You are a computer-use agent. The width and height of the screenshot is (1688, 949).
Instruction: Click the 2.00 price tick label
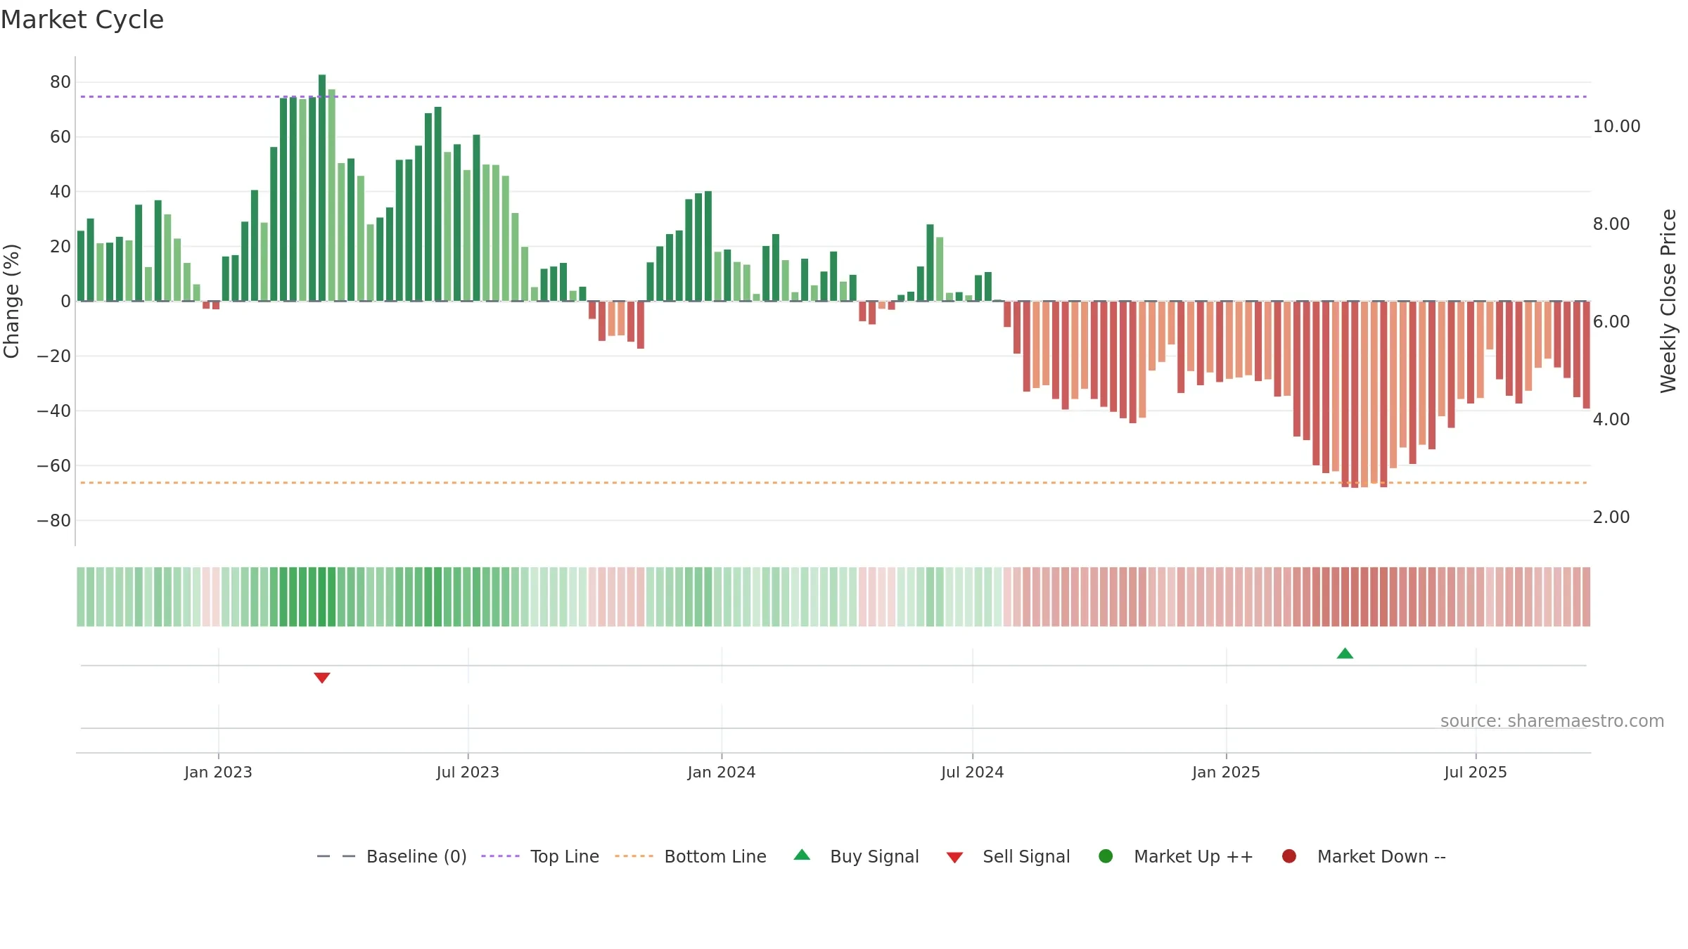(x=1611, y=517)
